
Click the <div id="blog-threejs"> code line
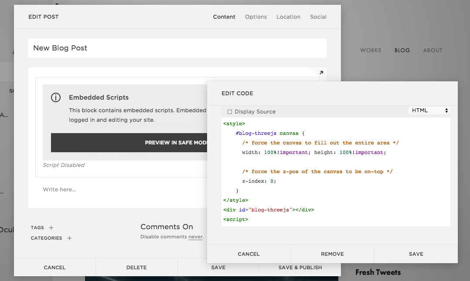(x=269, y=210)
